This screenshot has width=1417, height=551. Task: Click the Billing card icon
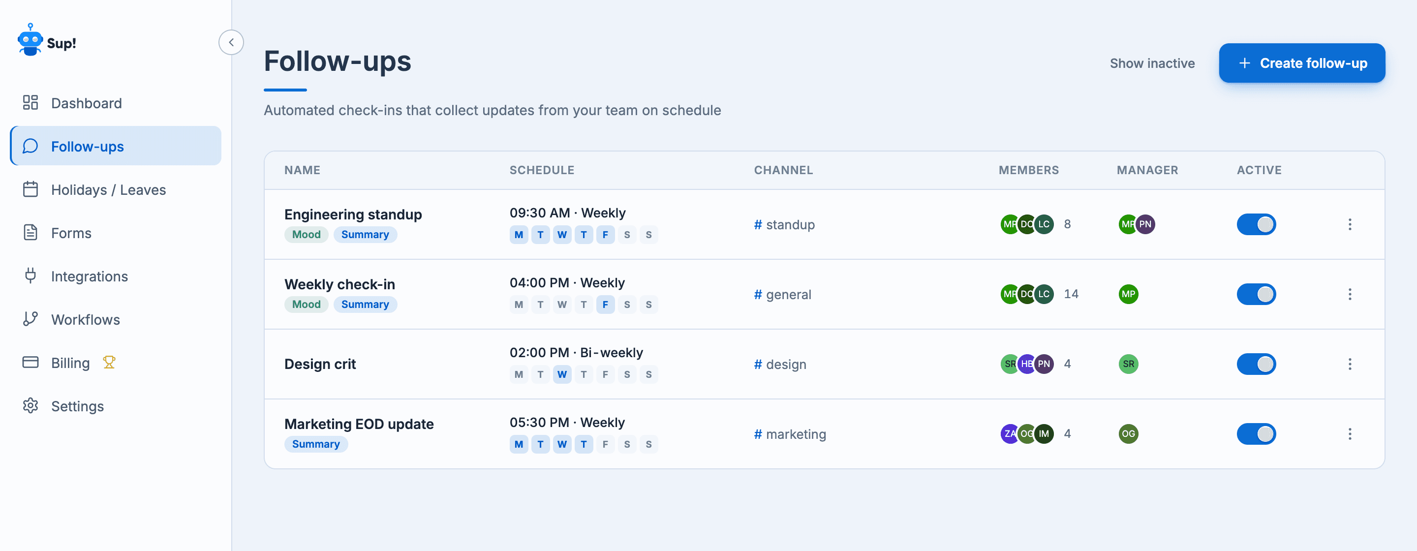click(30, 362)
